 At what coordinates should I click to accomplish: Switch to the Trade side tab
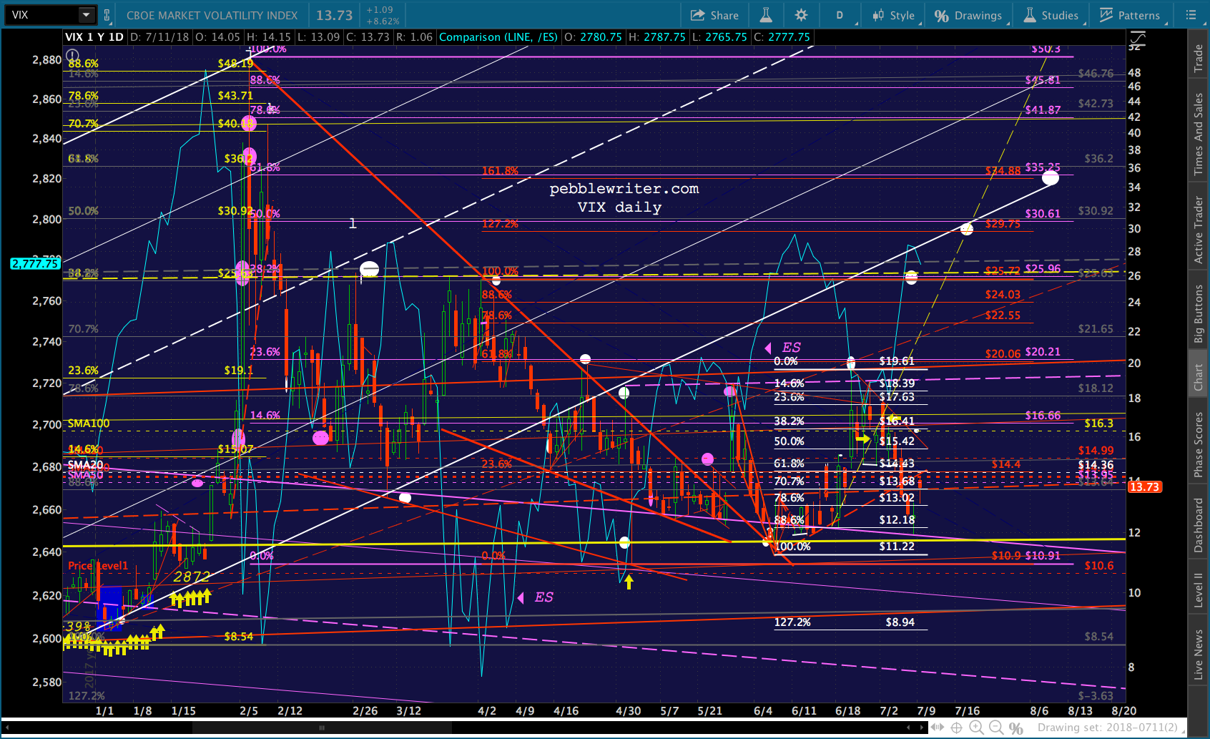pos(1199,58)
